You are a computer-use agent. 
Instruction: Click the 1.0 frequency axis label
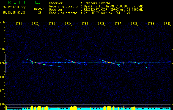click(2, 50)
